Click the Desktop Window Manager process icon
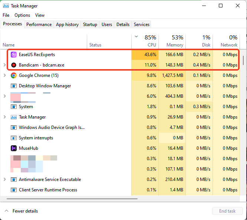This screenshot has width=247, height=220. coord(14,86)
